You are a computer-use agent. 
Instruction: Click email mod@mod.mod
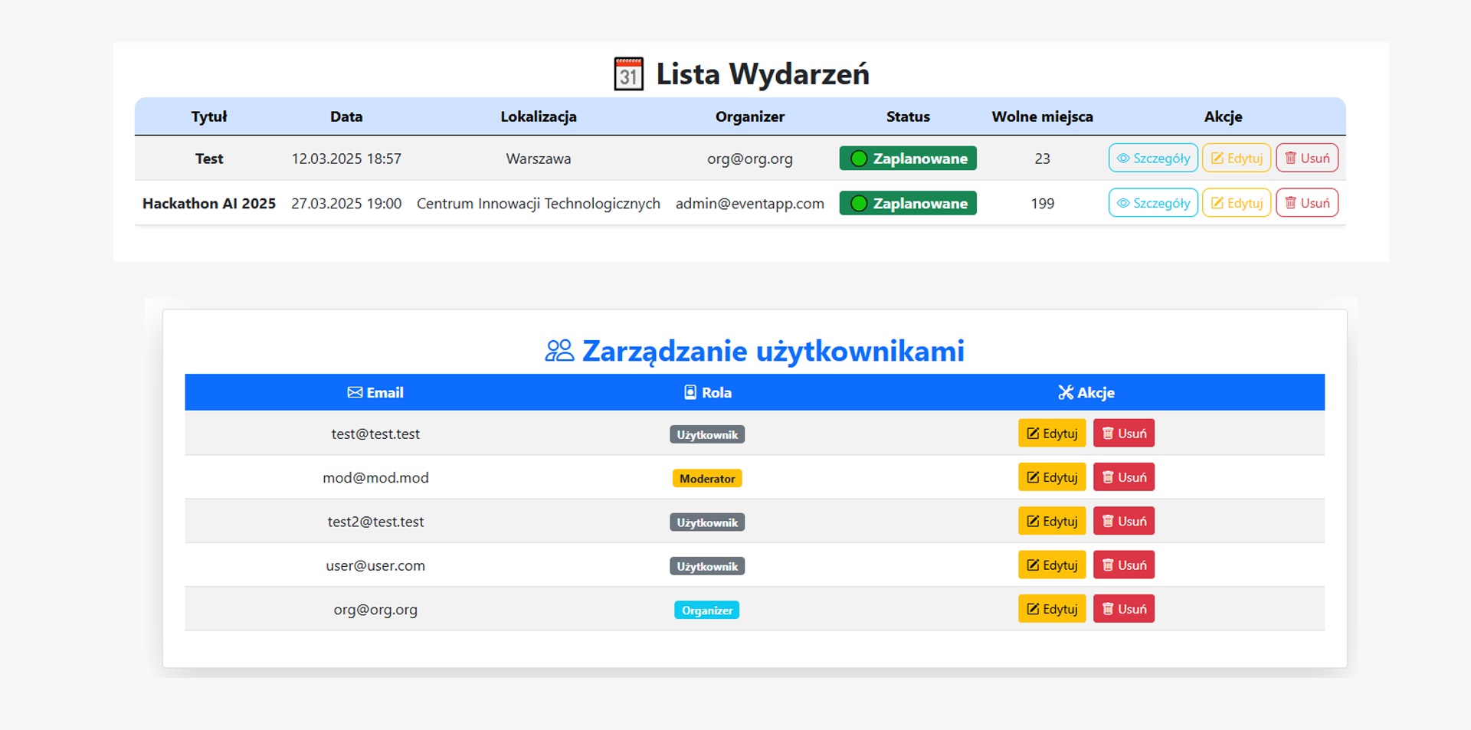coord(375,477)
